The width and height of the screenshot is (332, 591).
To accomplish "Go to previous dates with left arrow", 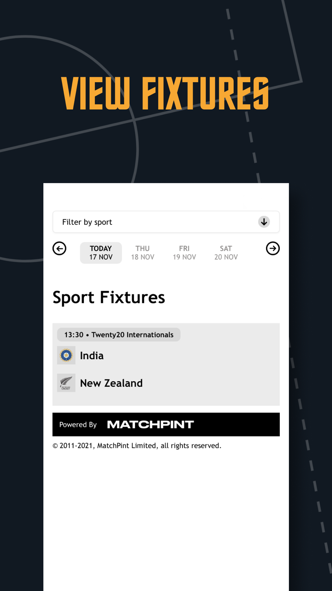I will click(59, 248).
